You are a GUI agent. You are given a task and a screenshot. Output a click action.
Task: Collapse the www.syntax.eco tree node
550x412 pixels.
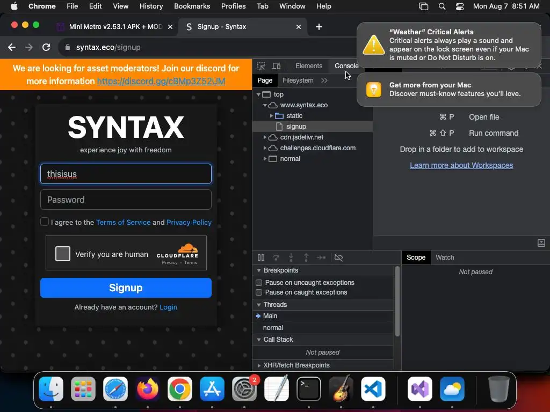[265, 106]
